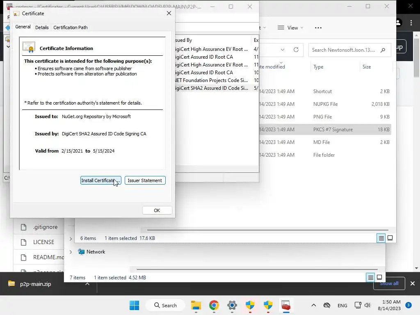Expand the address bar history dropdown
Viewport: 420px width, 315px height.
click(x=282, y=50)
